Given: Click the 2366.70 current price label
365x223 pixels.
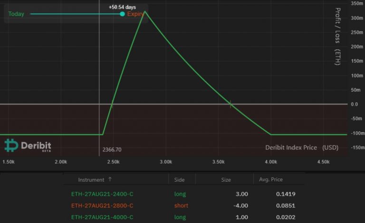Looking at the screenshot, I should [x=112, y=150].
